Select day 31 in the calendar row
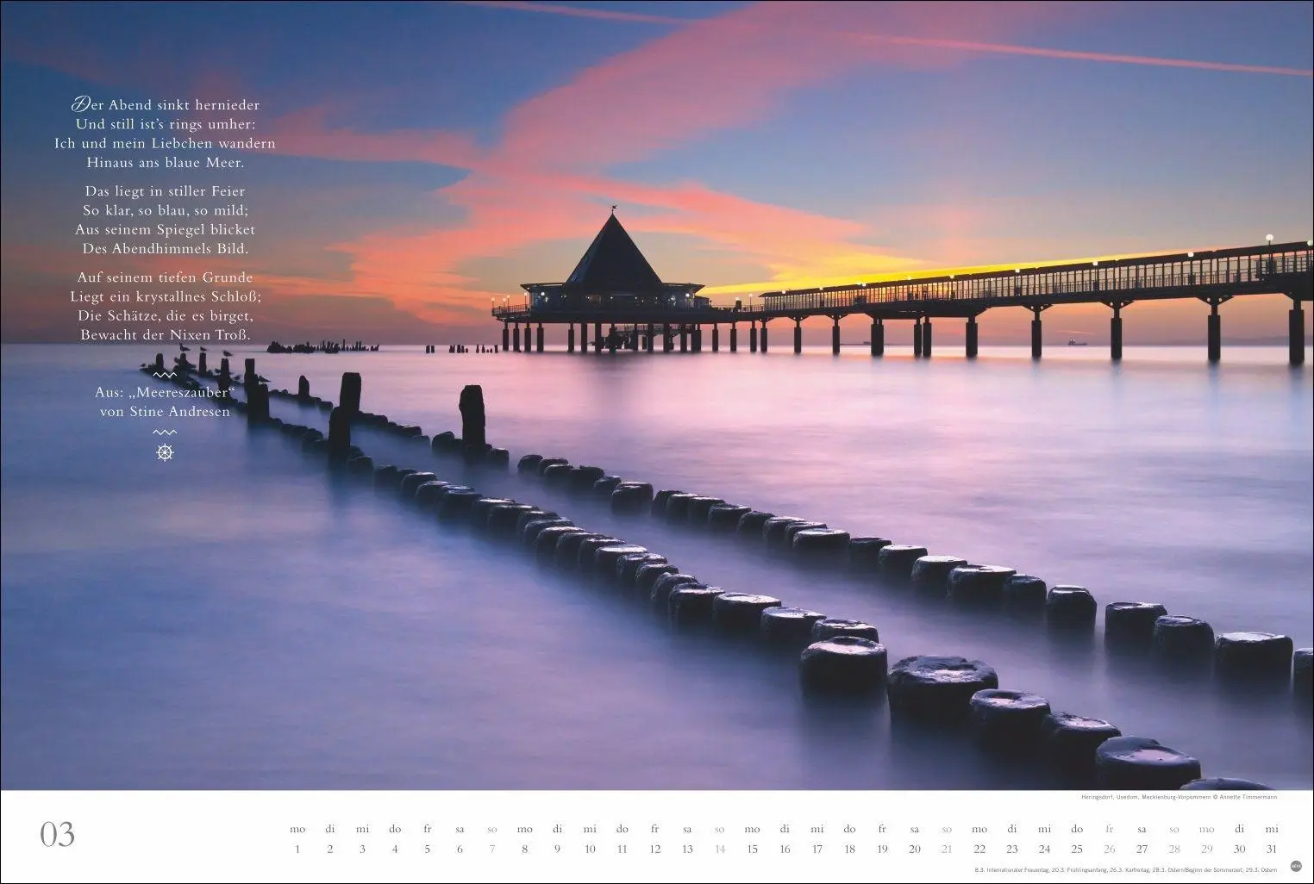 click(x=1271, y=849)
